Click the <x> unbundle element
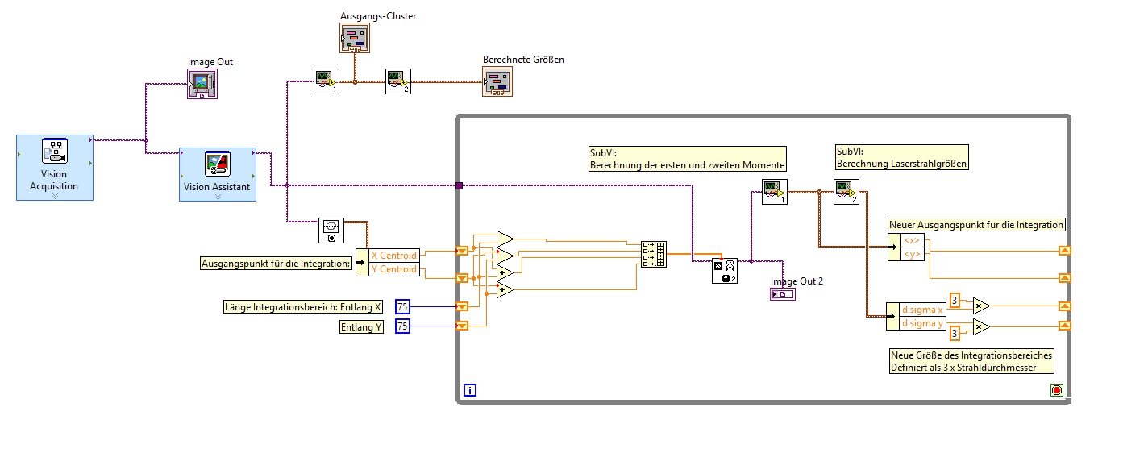Screen dimensions: 1123x449 click(x=913, y=240)
